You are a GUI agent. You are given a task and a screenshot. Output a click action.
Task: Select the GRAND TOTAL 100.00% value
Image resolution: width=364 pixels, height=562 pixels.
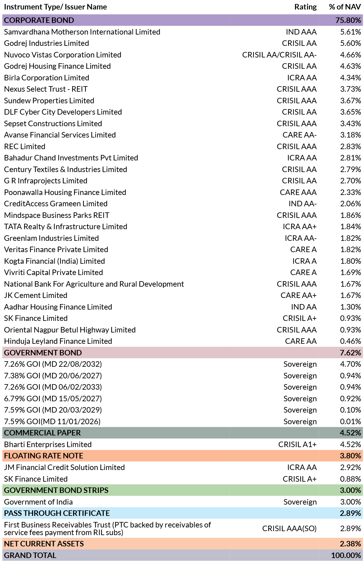click(346, 556)
